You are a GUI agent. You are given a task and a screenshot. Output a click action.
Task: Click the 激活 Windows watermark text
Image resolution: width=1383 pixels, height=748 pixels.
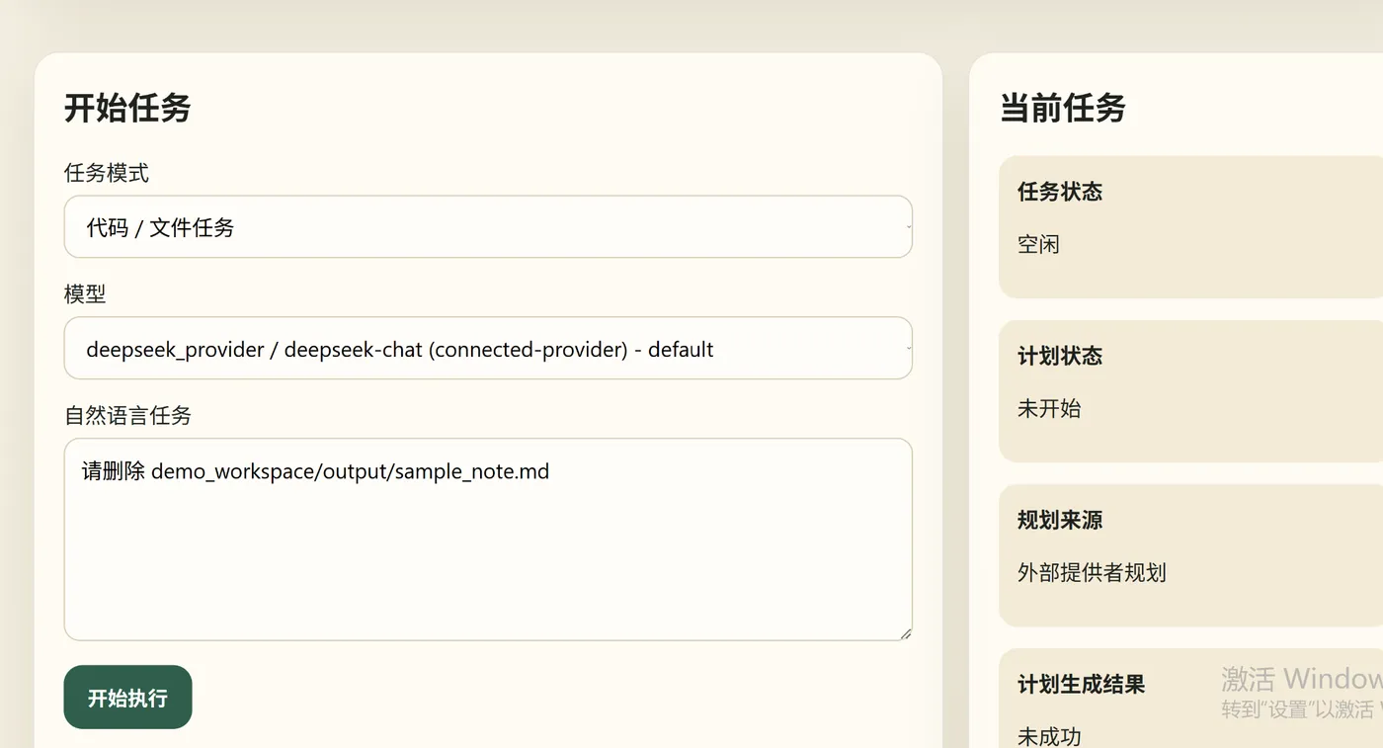(1301, 679)
